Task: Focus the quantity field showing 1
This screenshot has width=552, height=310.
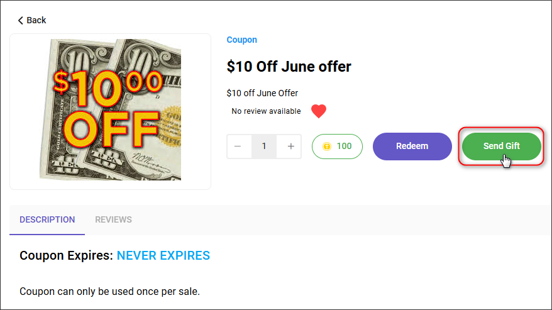Action: 264,146
